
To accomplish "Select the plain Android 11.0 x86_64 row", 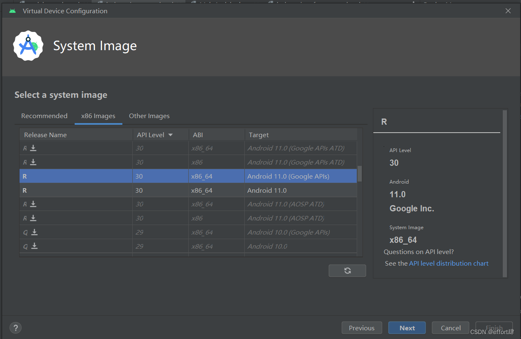I will pyautogui.click(x=188, y=190).
